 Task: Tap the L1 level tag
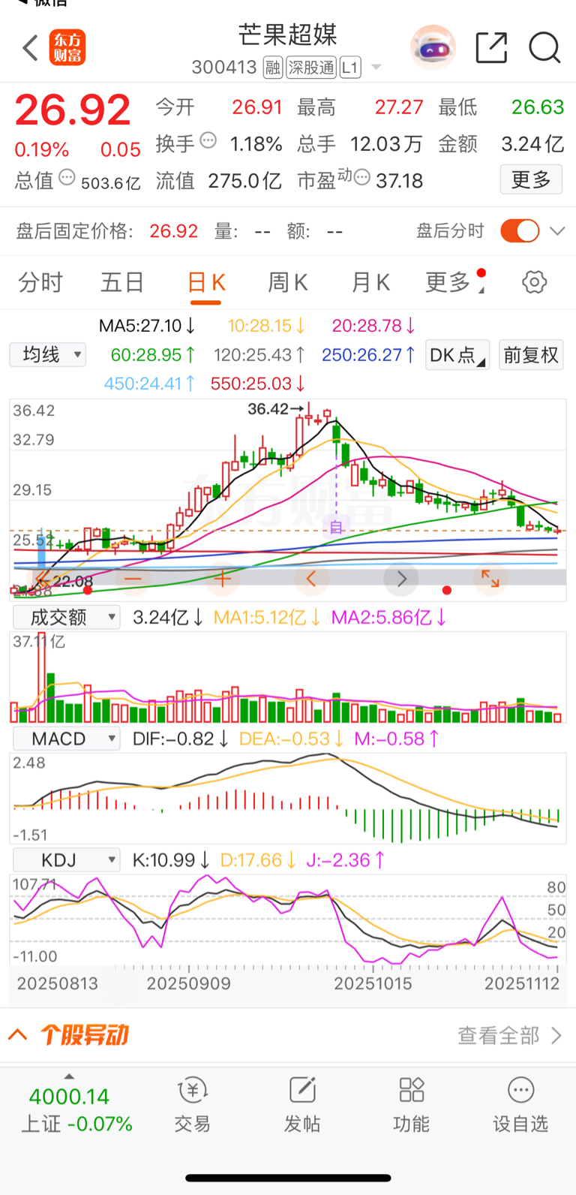click(x=350, y=68)
